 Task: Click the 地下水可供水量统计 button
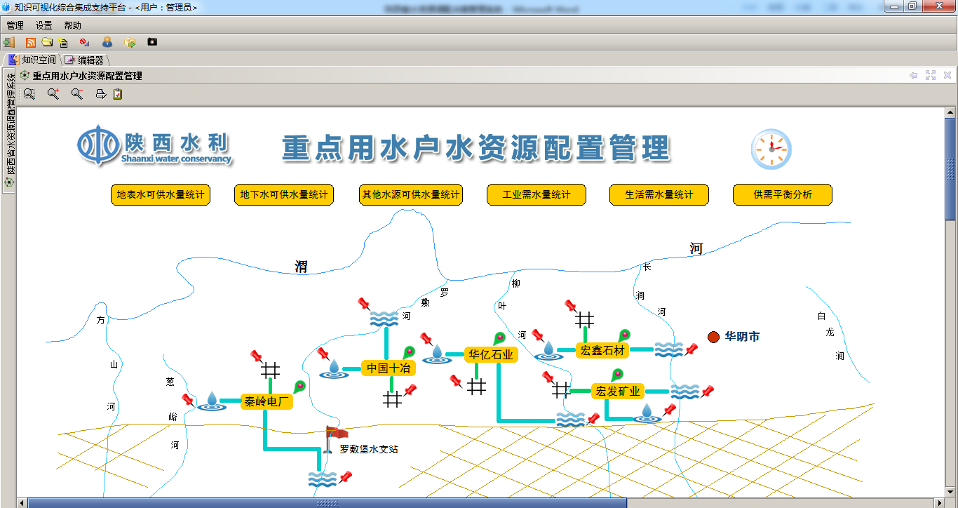click(284, 195)
